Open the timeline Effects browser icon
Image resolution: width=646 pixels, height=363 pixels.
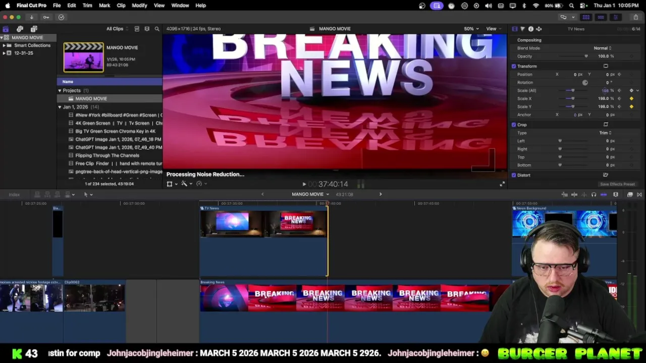pos(630,195)
